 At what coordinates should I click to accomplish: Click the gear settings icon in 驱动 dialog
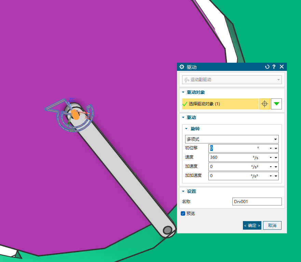pos(182,67)
